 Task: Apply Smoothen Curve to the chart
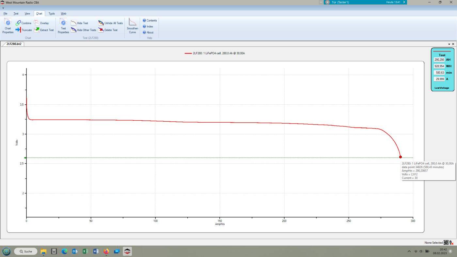pyautogui.click(x=132, y=26)
